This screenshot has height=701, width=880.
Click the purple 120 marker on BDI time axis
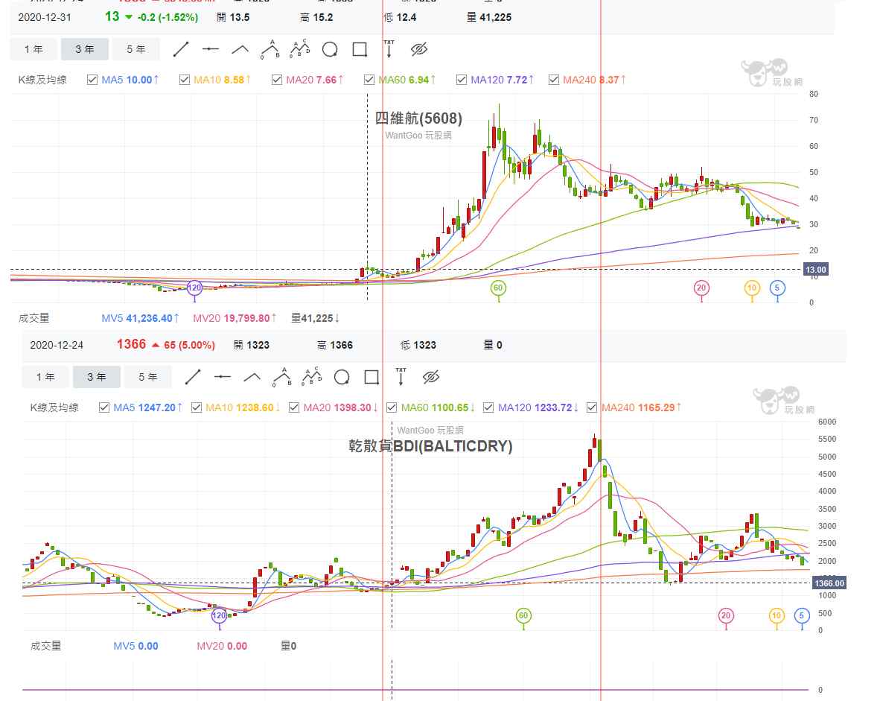coord(219,616)
